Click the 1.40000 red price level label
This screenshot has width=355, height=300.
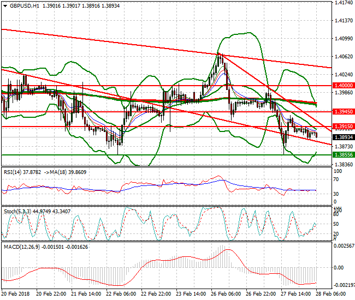coord(344,86)
